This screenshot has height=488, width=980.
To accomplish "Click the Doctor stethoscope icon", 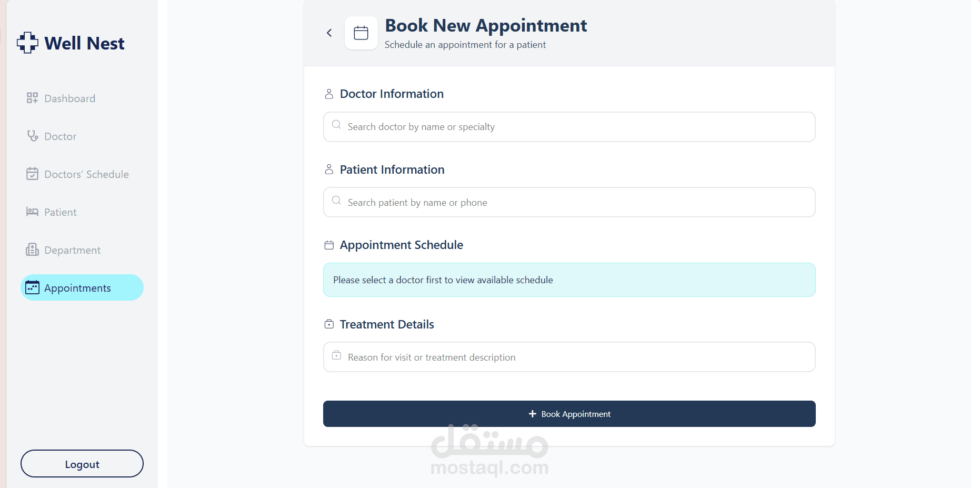I will point(33,136).
